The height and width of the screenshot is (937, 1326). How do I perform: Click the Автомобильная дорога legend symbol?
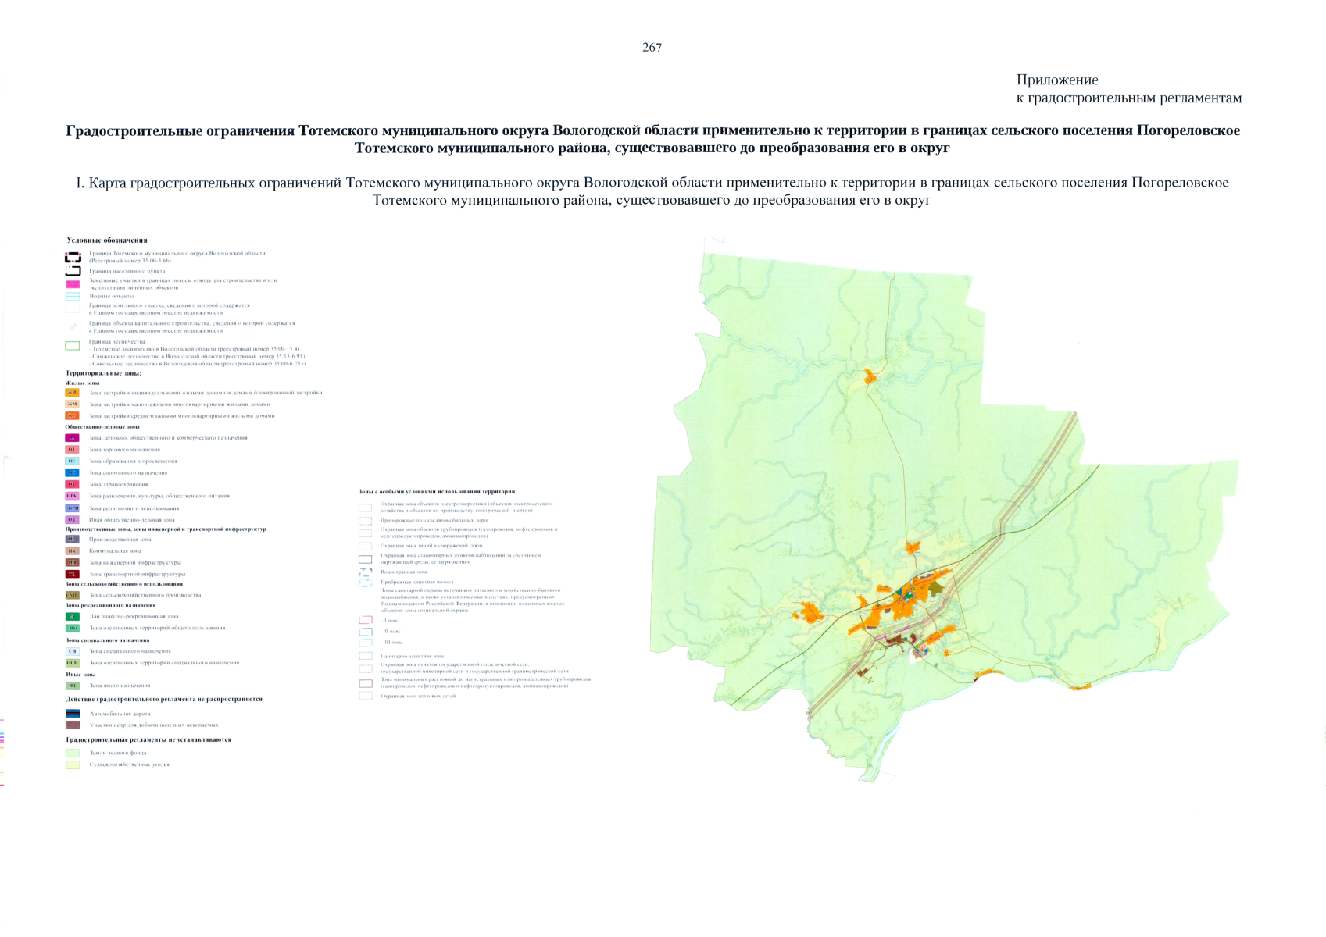click(x=73, y=714)
